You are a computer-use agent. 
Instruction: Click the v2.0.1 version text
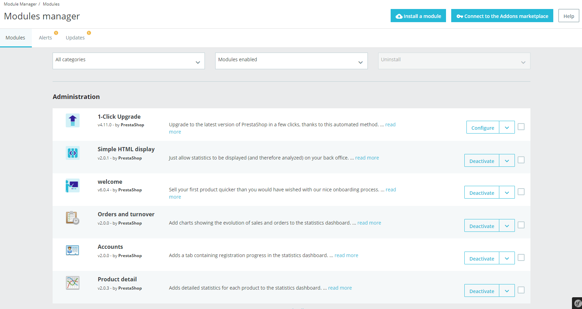[x=103, y=158]
